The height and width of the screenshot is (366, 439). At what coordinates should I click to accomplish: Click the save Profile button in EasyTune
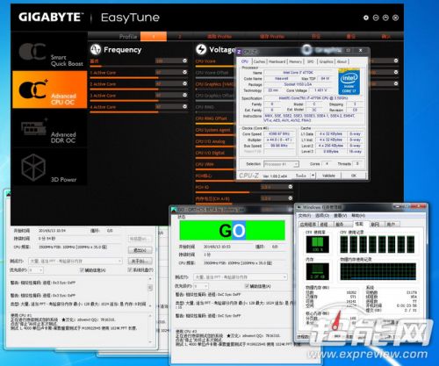click(272, 36)
